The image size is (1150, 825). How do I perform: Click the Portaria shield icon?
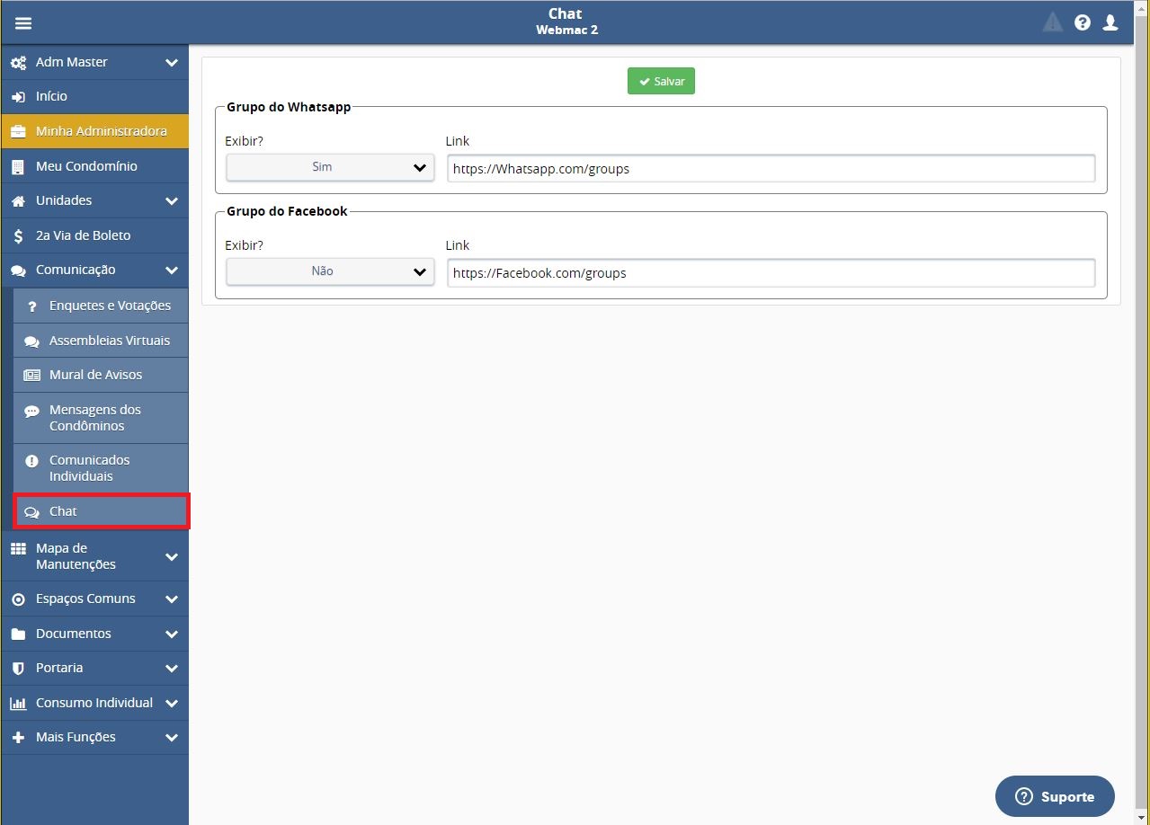point(18,669)
